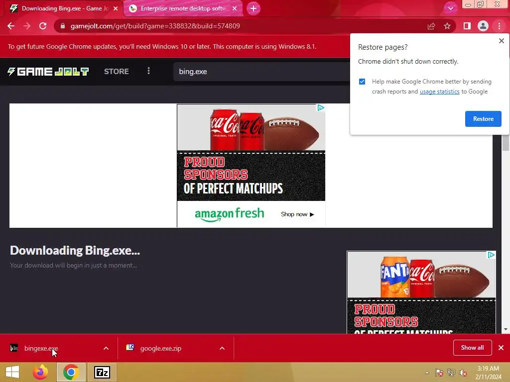
Task: Uncheck sending crash reports checkbox
Action: pyautogui.click(x=362, y=82)
